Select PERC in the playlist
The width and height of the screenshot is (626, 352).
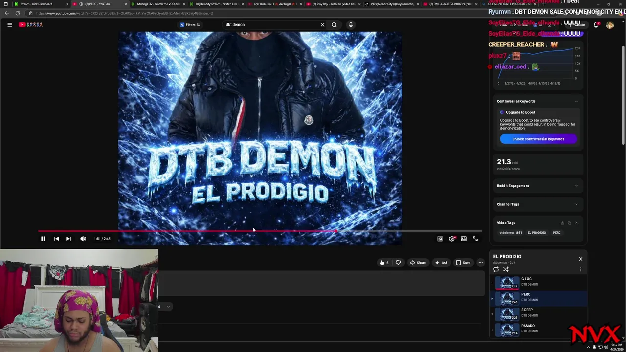coord(538,298)
